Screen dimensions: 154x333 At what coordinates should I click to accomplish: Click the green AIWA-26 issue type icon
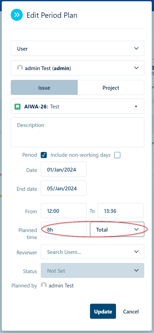point(17,106)
